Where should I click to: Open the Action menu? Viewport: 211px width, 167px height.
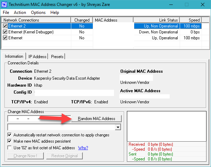pos(20,13)
